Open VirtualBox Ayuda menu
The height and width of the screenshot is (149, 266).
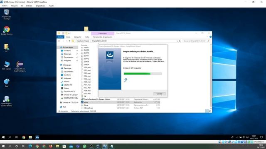(x=51, y=6)
